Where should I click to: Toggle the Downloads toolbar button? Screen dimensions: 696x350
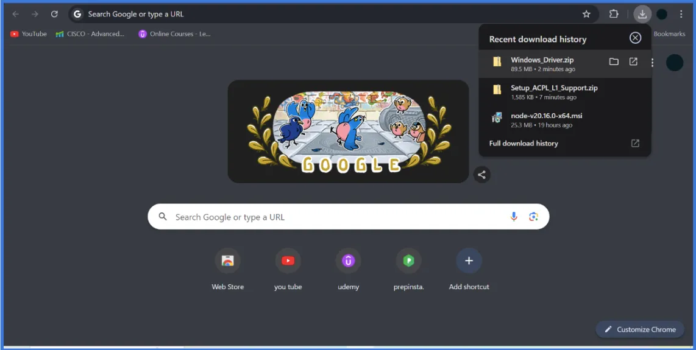click(x=642, y=14)
